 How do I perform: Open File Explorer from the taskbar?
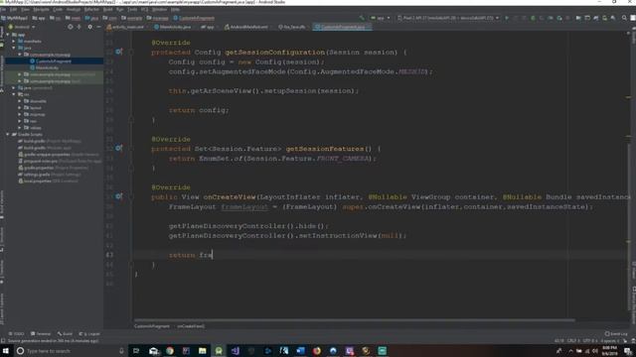(x=203, y=351)
